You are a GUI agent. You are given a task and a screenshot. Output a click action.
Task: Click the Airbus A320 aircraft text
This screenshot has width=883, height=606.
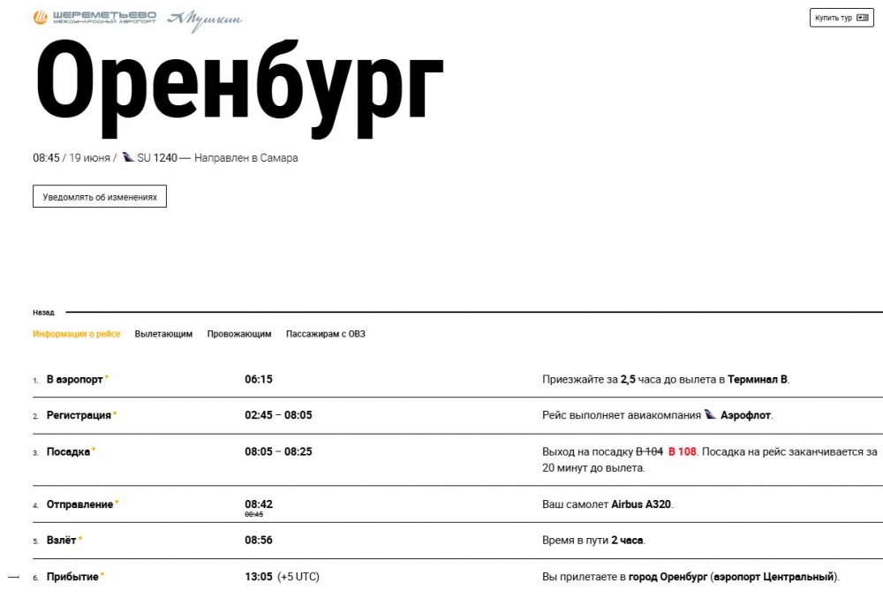click(642, 504)
